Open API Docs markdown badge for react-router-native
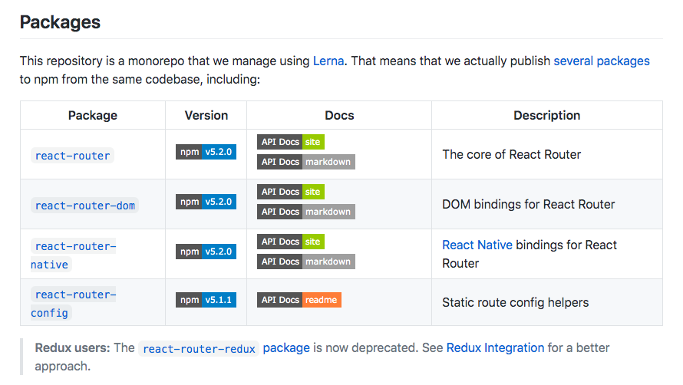This screenshot has height=385, width=683. (305, 262)
